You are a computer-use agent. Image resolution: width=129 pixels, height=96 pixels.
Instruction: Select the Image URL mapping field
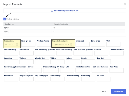[67, 70]
